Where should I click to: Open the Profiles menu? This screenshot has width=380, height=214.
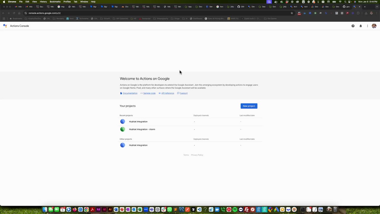(67, 2)
